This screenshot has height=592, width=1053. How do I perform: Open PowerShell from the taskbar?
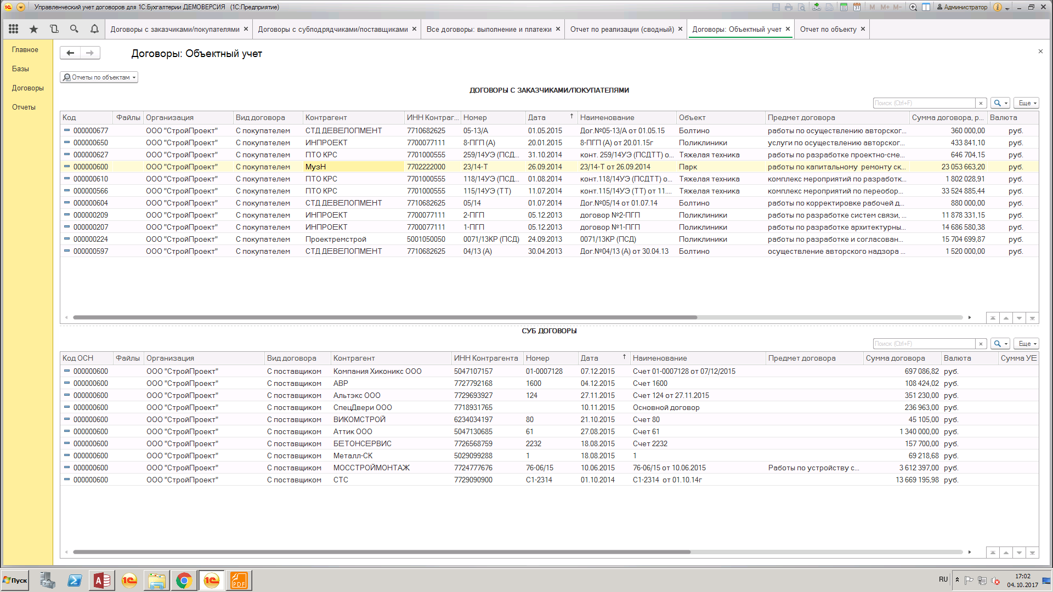point(75,580)
